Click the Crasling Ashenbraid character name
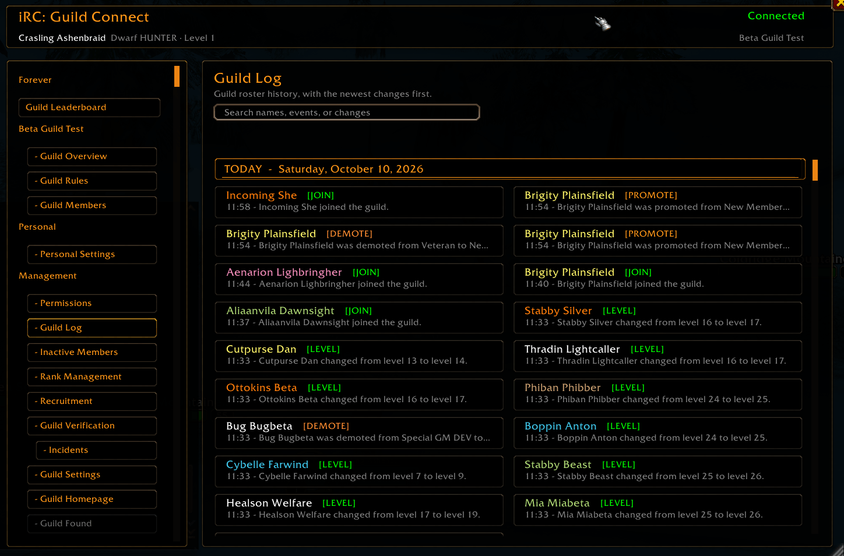Viewport: 844px width, 556px height. coord(62,38)
